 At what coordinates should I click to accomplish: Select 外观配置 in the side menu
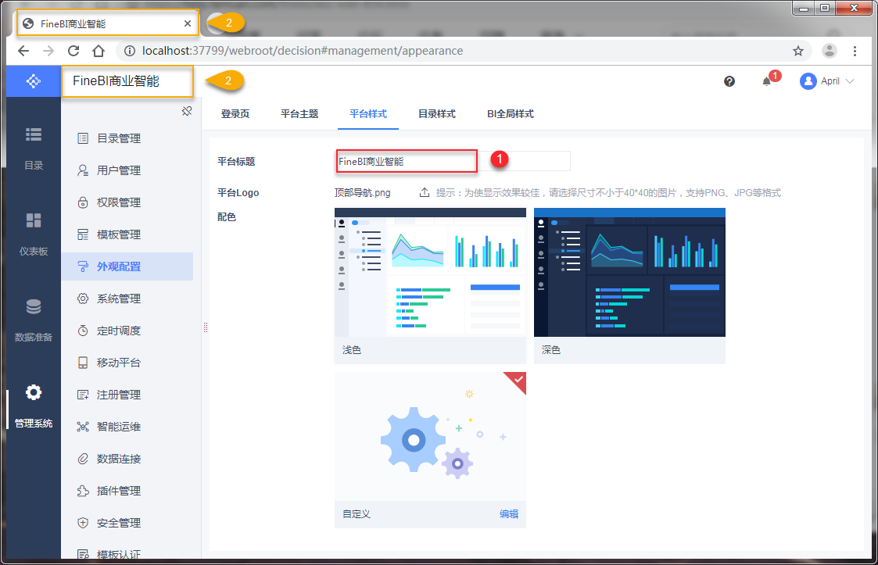tap(127, 266)
